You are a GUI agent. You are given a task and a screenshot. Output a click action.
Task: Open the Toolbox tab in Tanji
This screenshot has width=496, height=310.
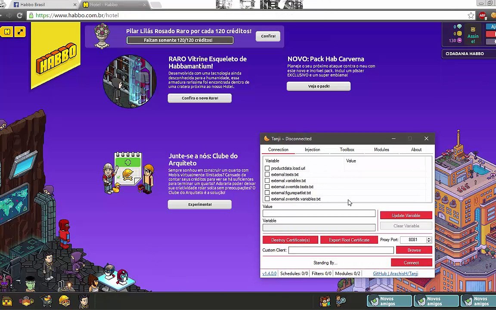(347, 150)
